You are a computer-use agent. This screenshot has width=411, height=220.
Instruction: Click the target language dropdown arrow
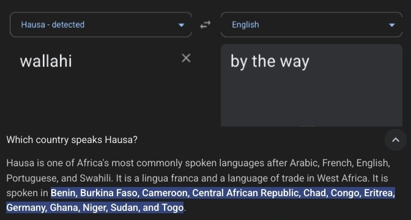pyautogui.click(x=392, y=25)
